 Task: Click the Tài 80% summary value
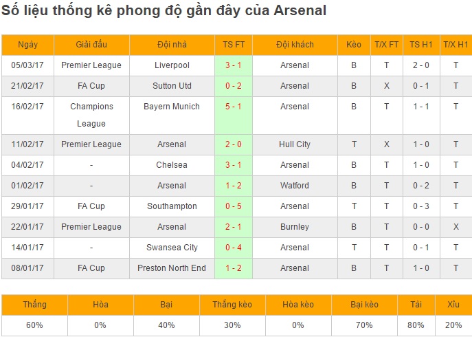pos(416,325)
